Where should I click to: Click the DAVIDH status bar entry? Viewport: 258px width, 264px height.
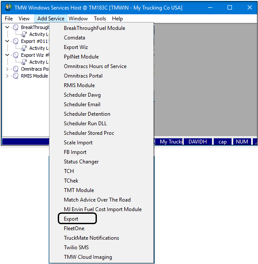(x=198, y=142)
